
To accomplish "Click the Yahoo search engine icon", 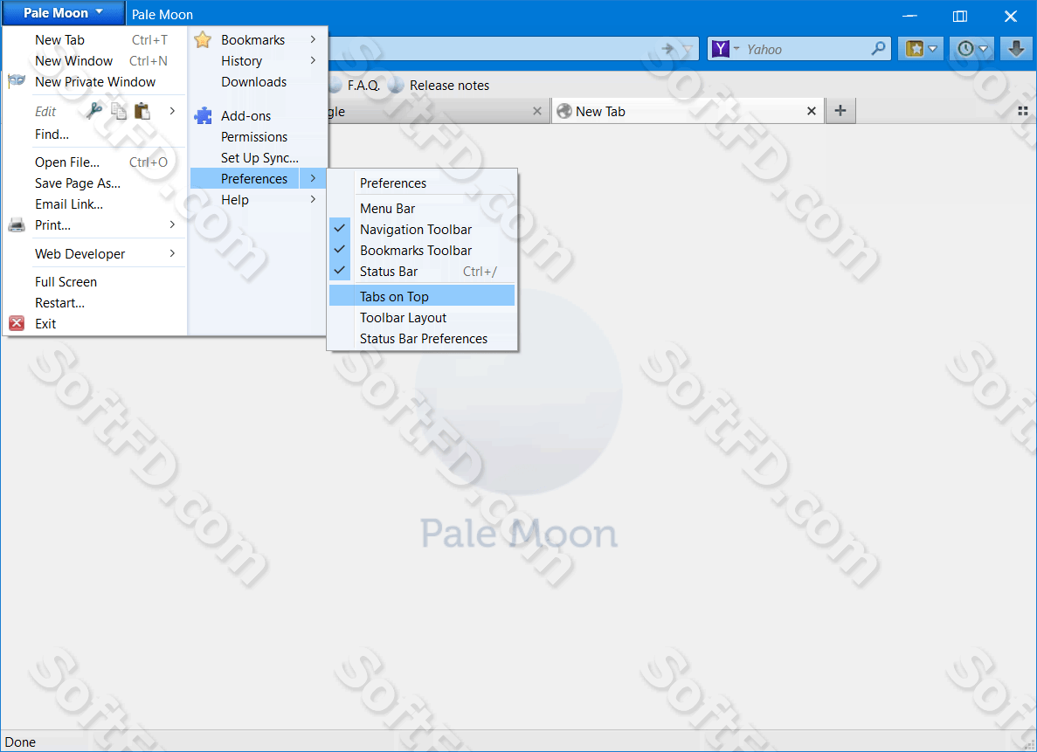I will pos(720,49).
